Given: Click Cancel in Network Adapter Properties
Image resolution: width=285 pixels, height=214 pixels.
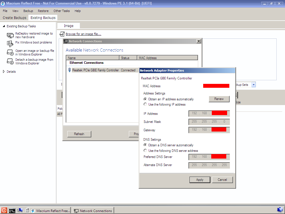Looking at the screenshot, I should [222, 180].
